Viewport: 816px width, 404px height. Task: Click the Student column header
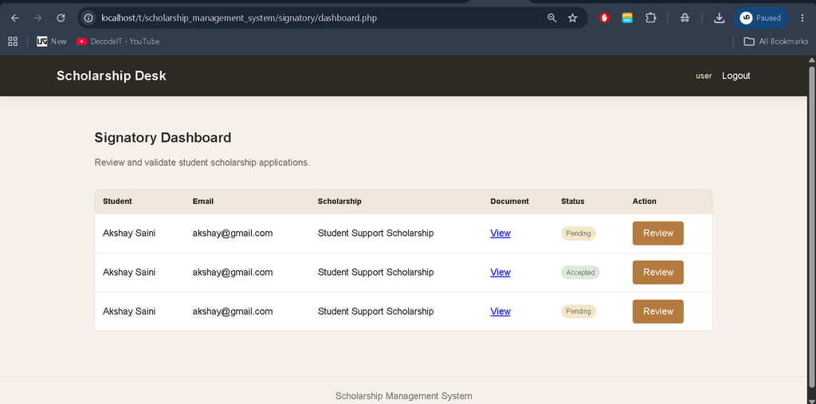(118, 202)
